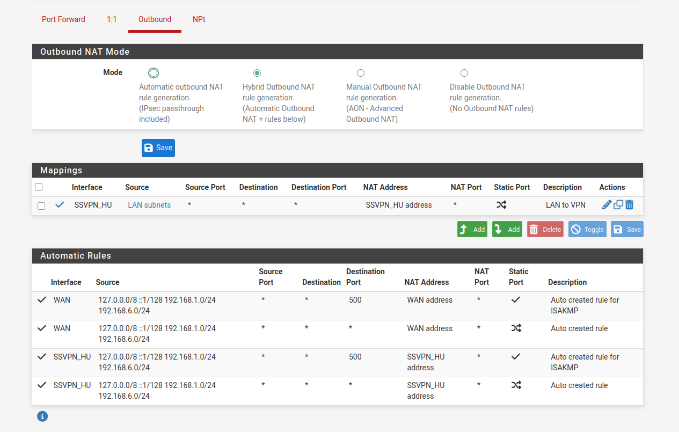The height and width of the screenshot is (432, 679).
Task: Click shuffle icon of WAN auto created rule
Action: 516,328
